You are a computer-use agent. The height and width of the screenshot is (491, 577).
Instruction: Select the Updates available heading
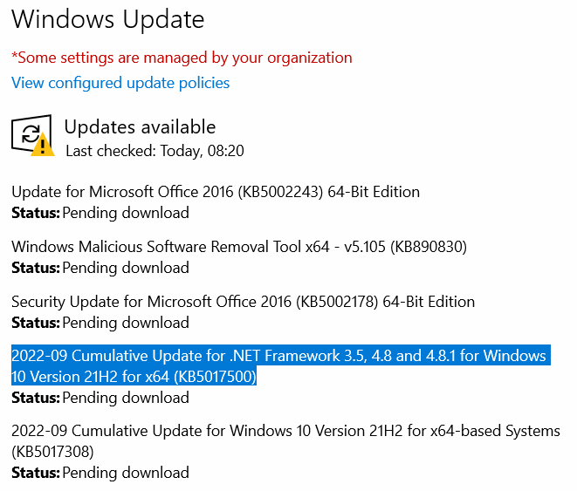(140, 127)
